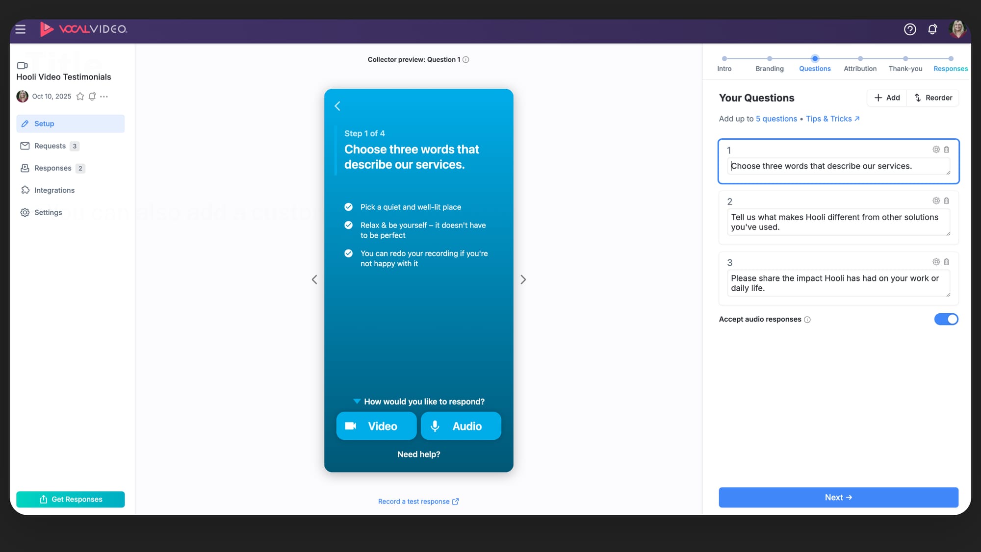Click the back arrow inside the collector preview

tap(337, 106)
